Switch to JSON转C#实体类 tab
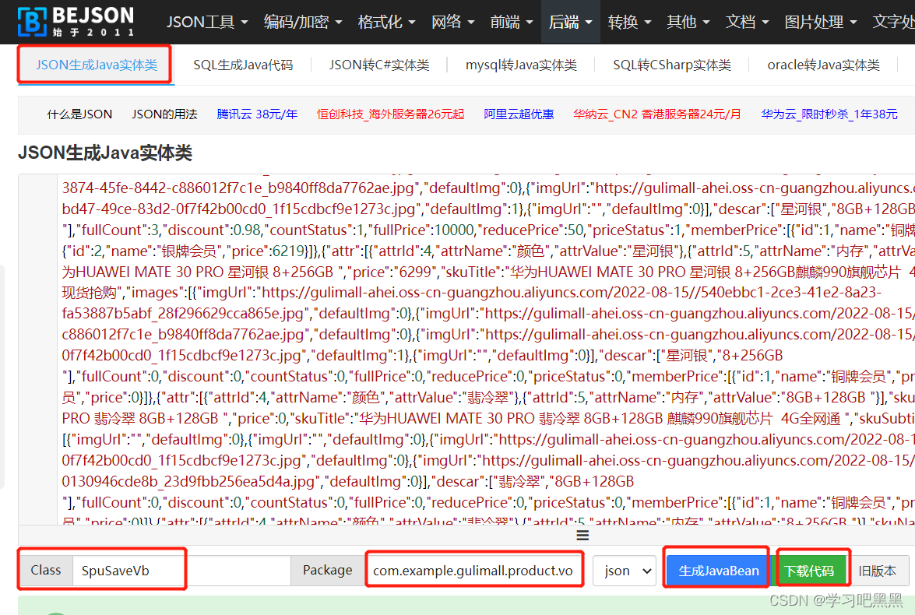This screenshot has width=915, height=615. tap(378, 65)
